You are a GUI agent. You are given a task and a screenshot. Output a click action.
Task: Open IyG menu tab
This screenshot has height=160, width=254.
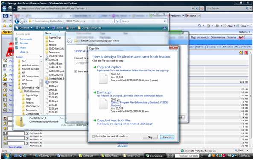(241, 37)
